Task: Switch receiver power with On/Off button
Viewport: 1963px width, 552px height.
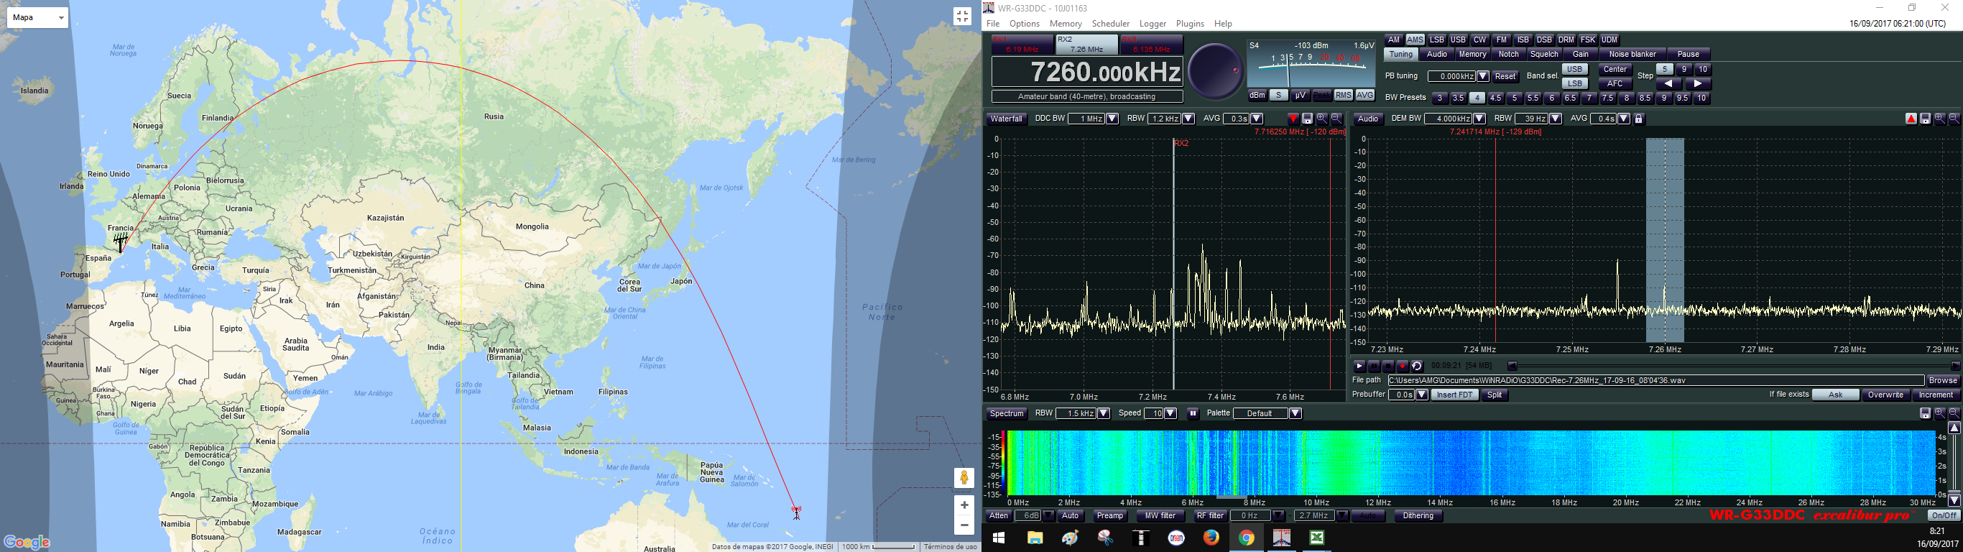Action: tap(1944, 516)
